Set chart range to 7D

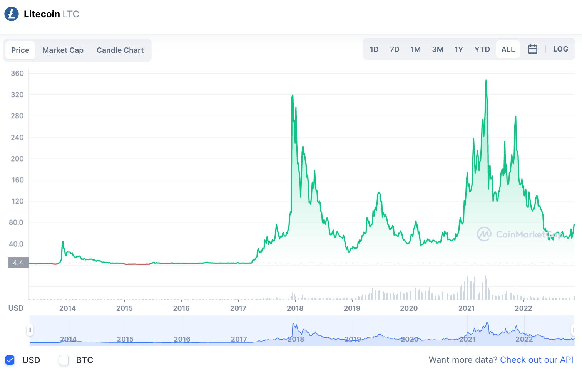(x=395, y=49)
